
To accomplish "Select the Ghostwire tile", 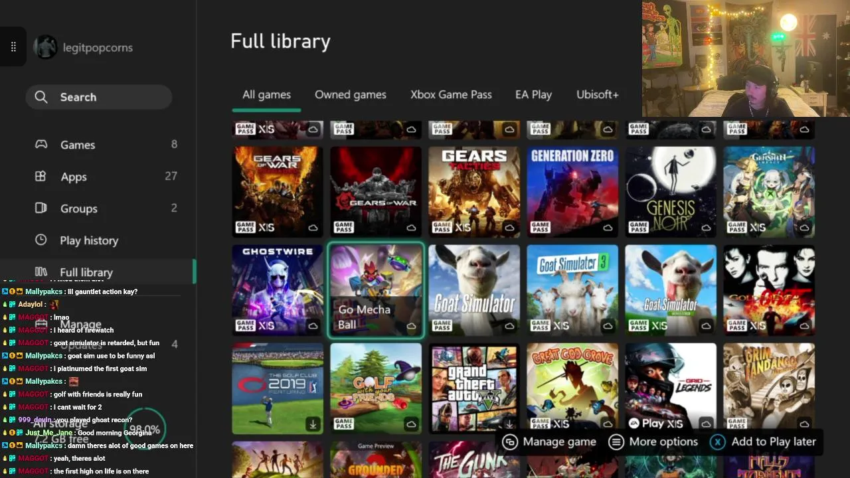I will pyautogui.click(x=278, y=289).
